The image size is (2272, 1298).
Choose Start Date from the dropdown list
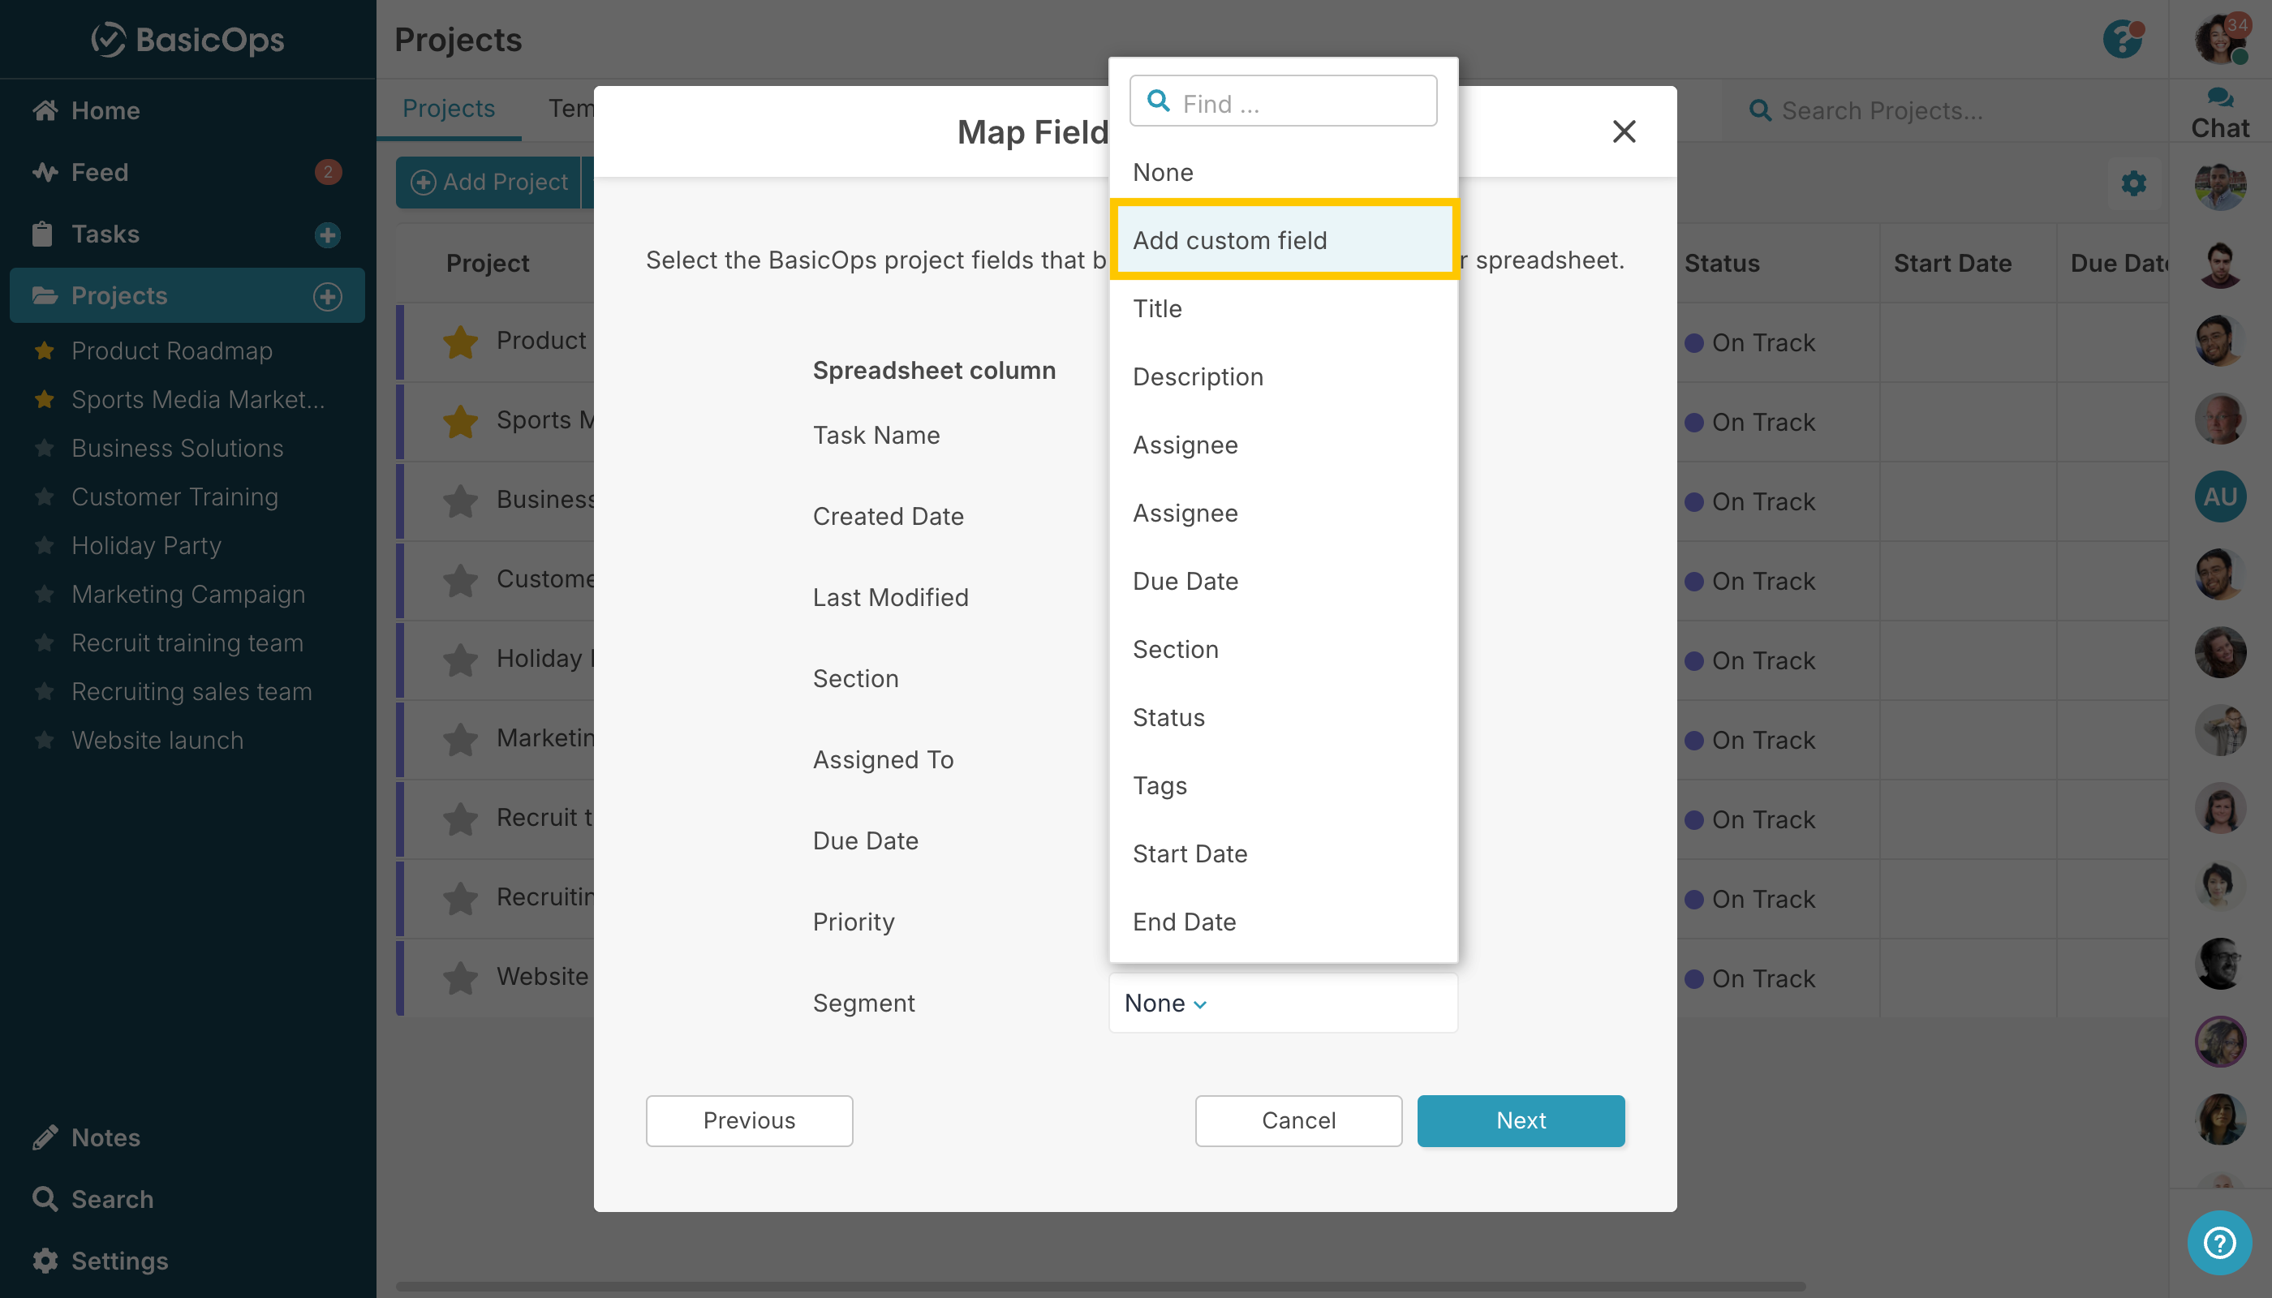tap(1190, 853)
